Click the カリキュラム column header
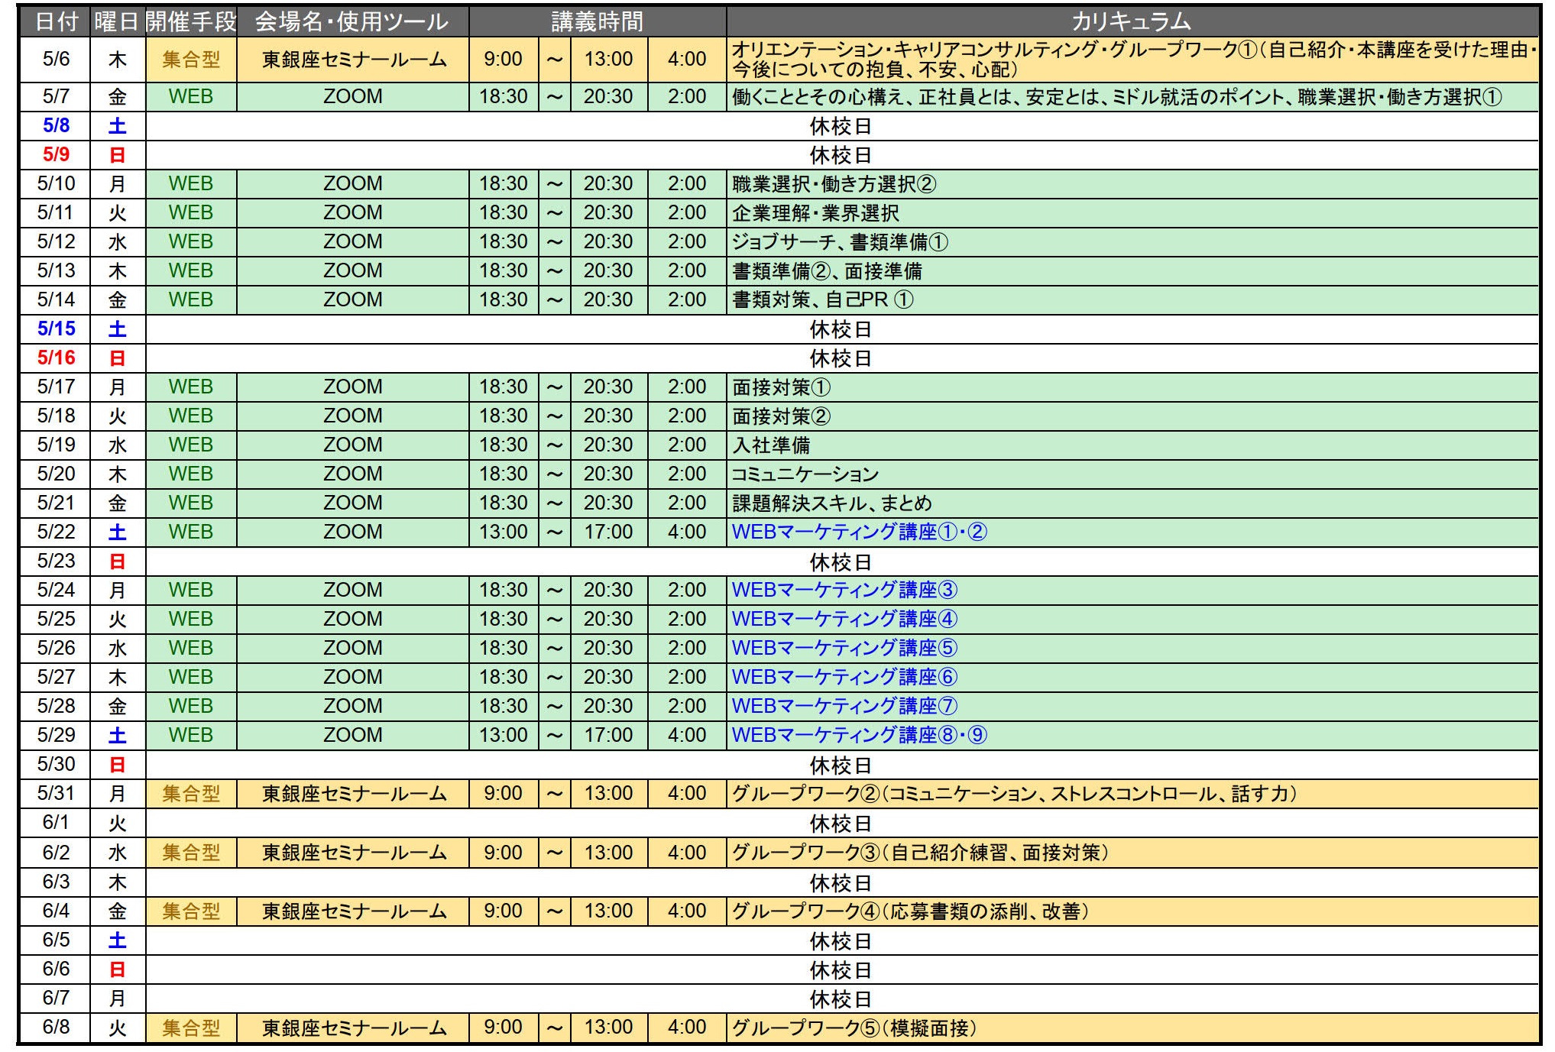 [x=1132, y=21]
